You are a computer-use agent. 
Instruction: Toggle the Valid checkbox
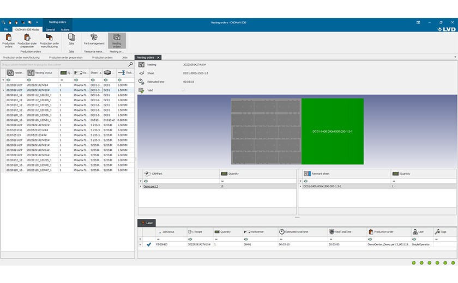[183, 90]
